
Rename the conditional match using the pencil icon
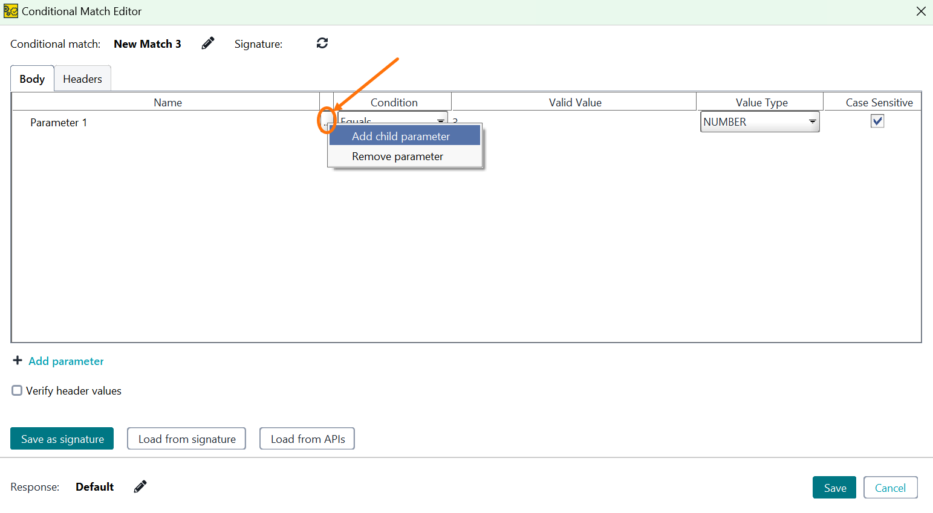[x=207, y=43]
